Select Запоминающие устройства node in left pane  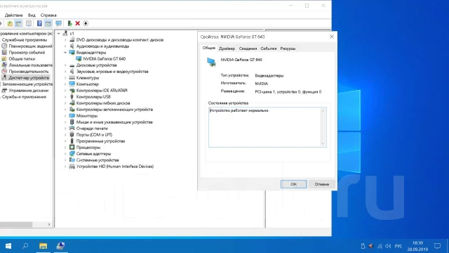click(x=27, y=84)
